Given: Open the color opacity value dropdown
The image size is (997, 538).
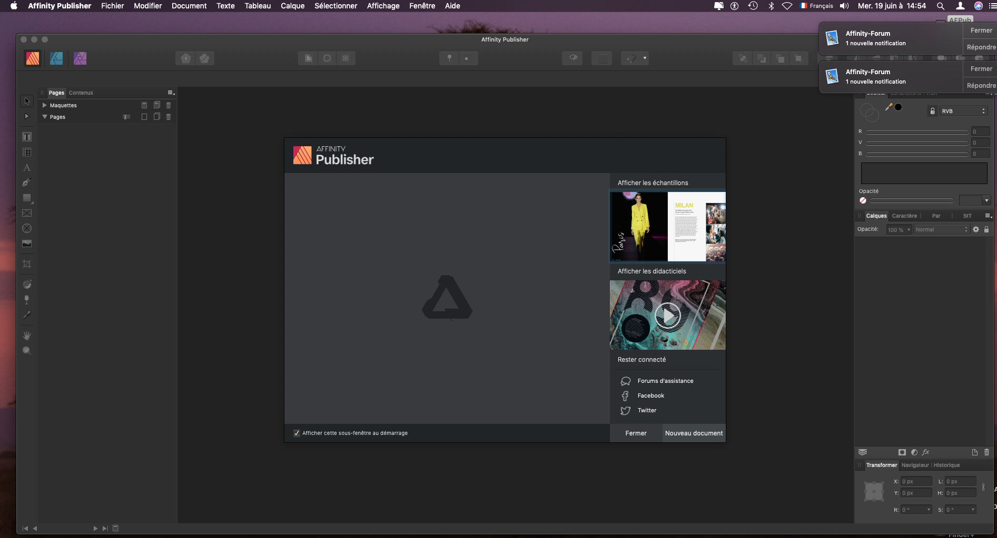Looking at the screenshot, I should (986, 200).
